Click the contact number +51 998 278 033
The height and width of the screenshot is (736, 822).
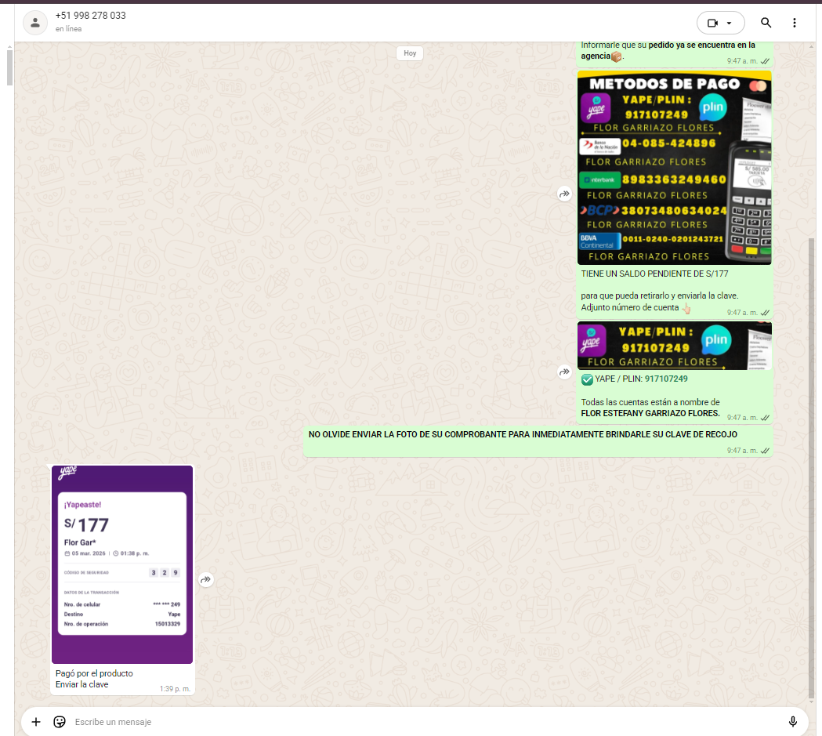[90, 16]
